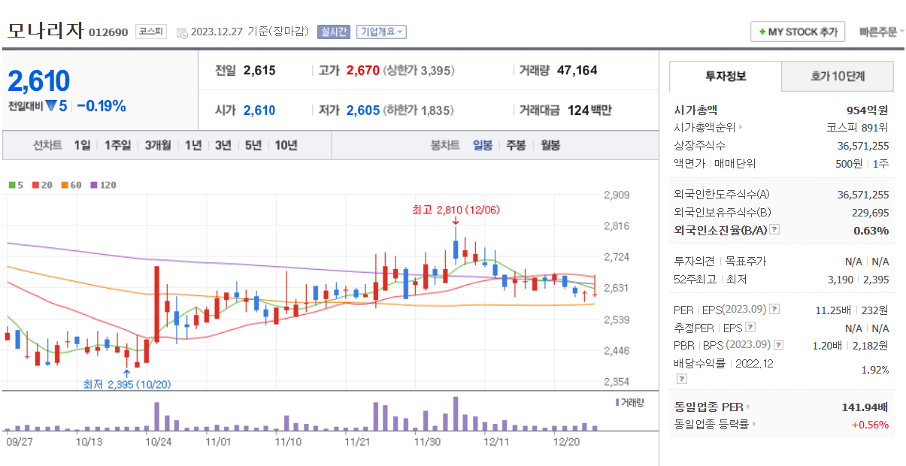Click the blue down-triangle next to 전일대비
The height and width of the screenshot is (466, 906).
pyautogui.click(x=50, y=106)
